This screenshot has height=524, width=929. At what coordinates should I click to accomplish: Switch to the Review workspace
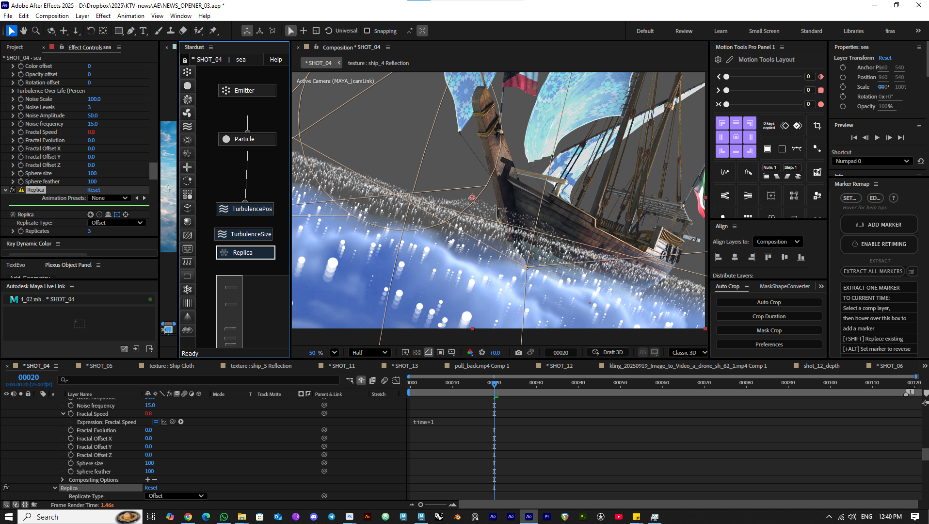(684, 31)
